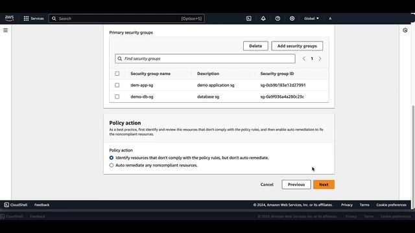
Task: Click Add security groups button
Action: tap(297, 46)
